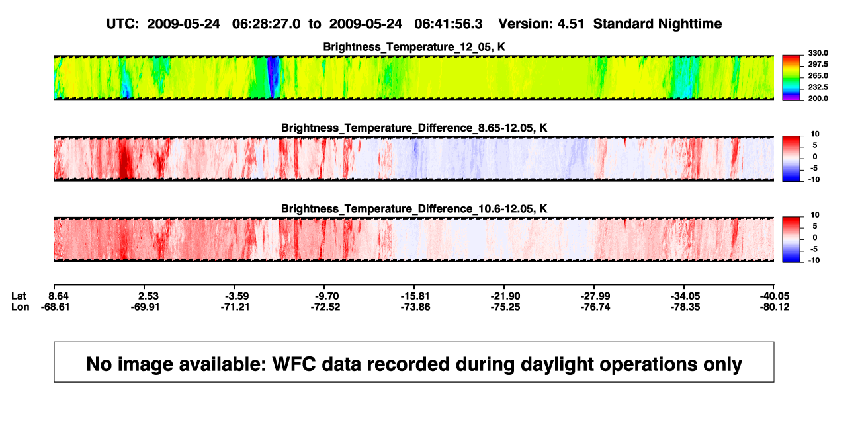Click the end time 06:41:56.3 in header
The image size is (860, 441).
pyautogui.click(x=448, y=24)
